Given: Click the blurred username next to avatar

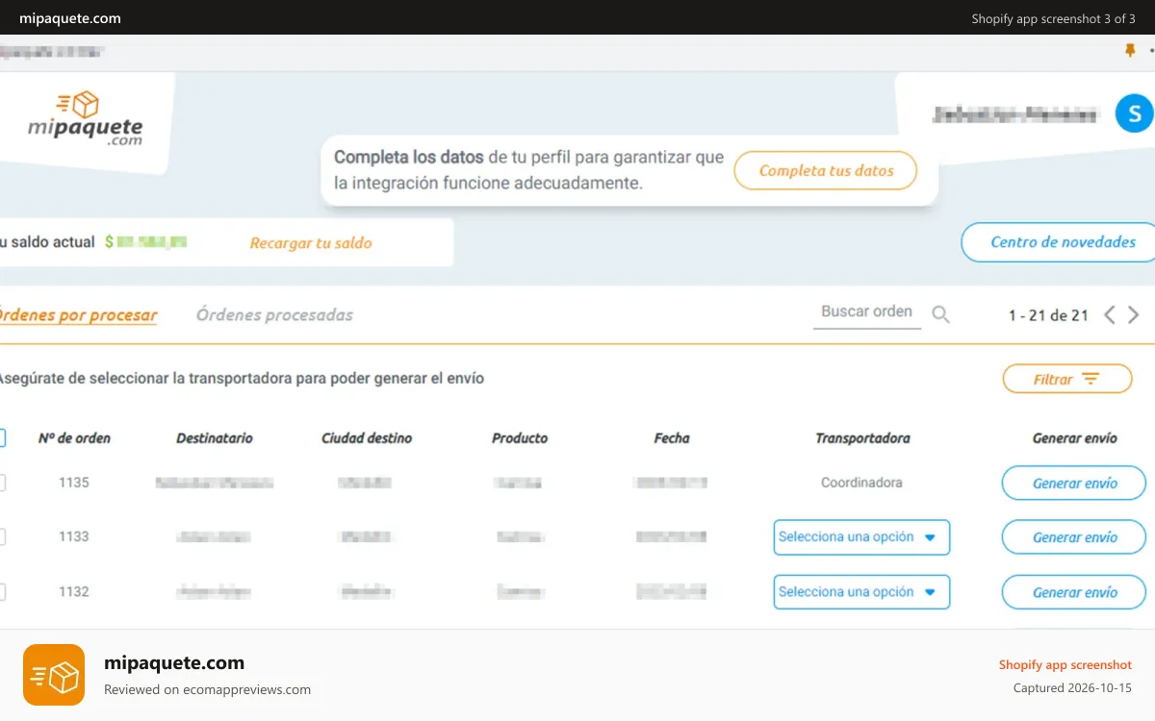Looking at the screenshot, I should 1015,114.
